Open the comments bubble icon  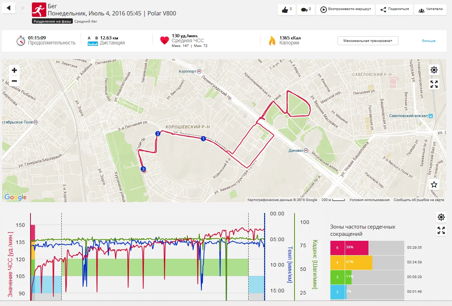point(306,10)
